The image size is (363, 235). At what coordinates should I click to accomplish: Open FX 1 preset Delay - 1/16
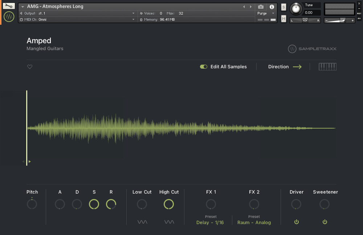(x=210, y=223)
